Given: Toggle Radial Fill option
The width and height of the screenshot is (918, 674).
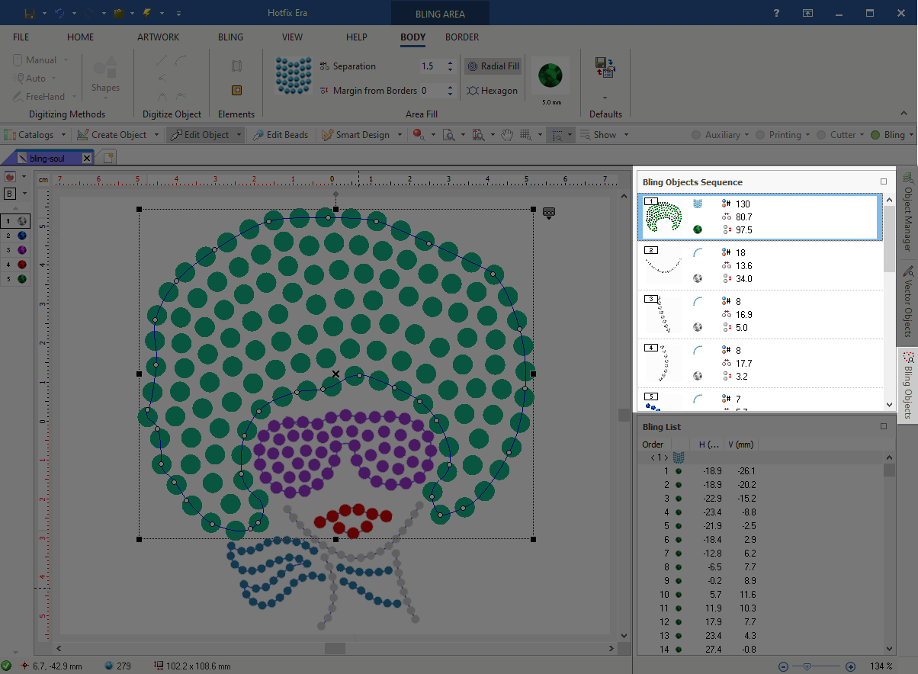Looking at the screenshot, I should (493, 66).
